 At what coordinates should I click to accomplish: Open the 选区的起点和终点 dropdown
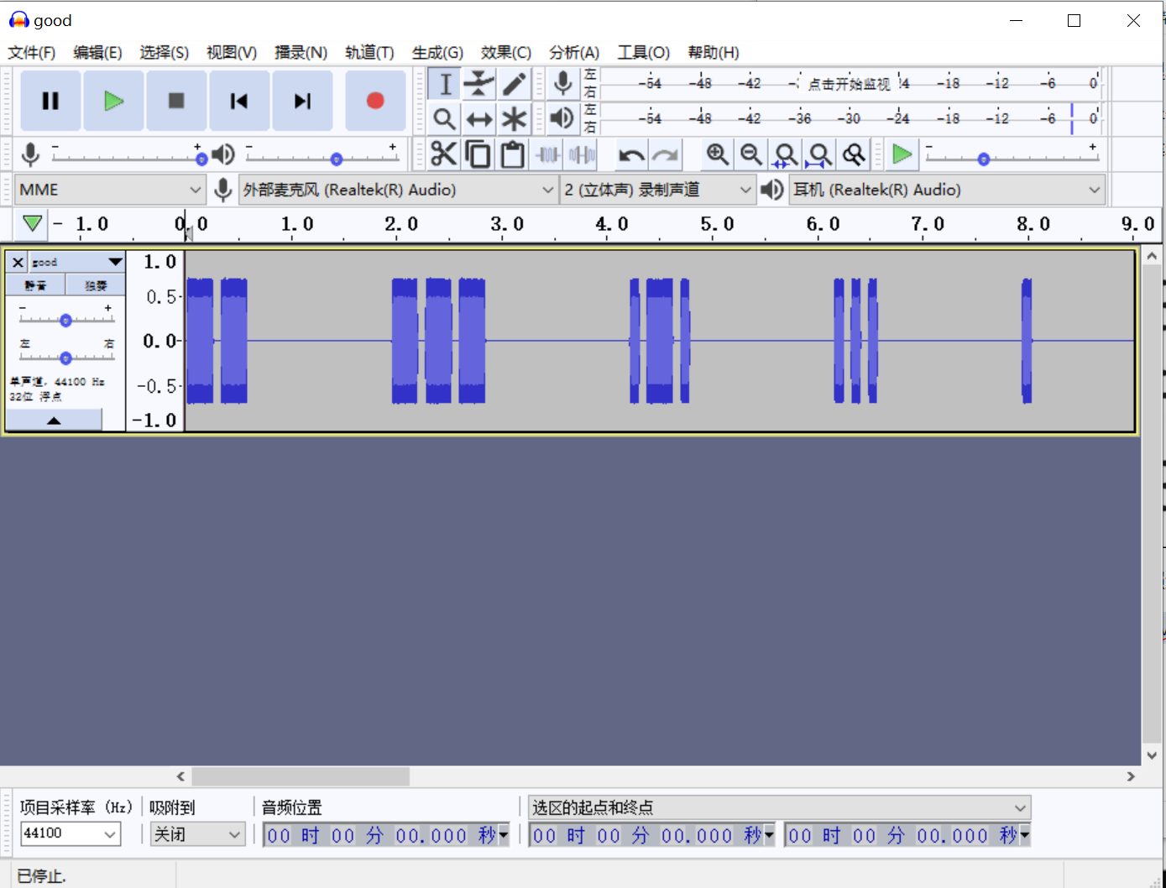click(780, 807)
